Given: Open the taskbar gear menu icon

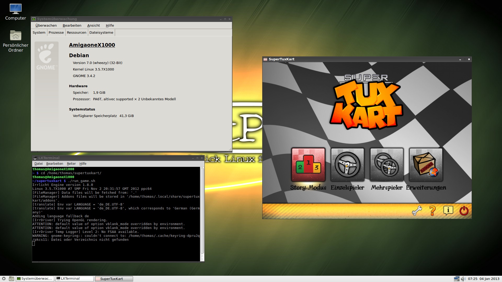Looking at the screenshot, I should 4,279.
